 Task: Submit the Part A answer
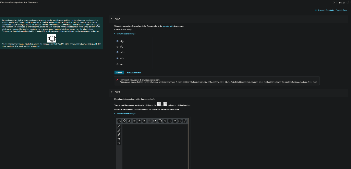click(x=119, y=73)
